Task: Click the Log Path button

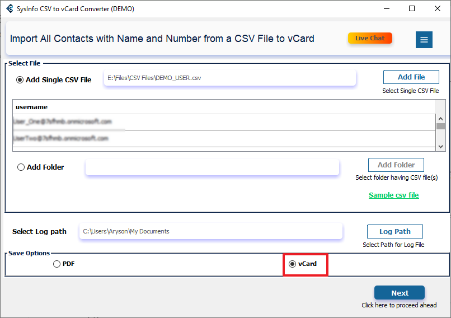Action: pos(395,232)
